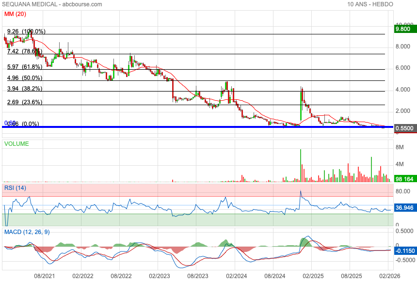Click the green 98 164 volume value tag

(x=404, y=179)
